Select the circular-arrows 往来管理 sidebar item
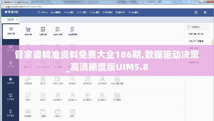214x121 pixels. 11,97
